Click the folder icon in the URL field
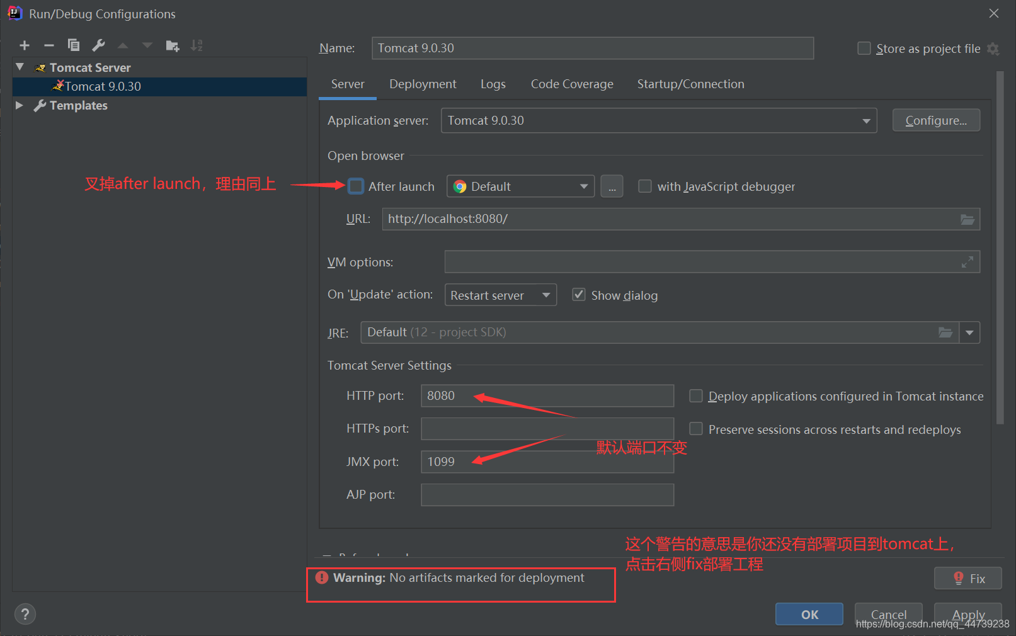Viewport: 1016px width, 636px height. [967, 219]
